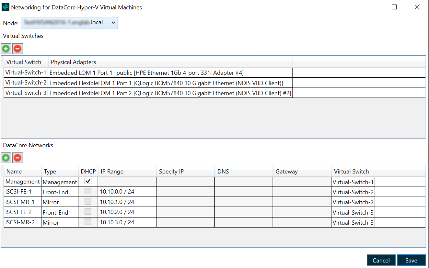Click the IP Range column header

click(x=127, y=171)
